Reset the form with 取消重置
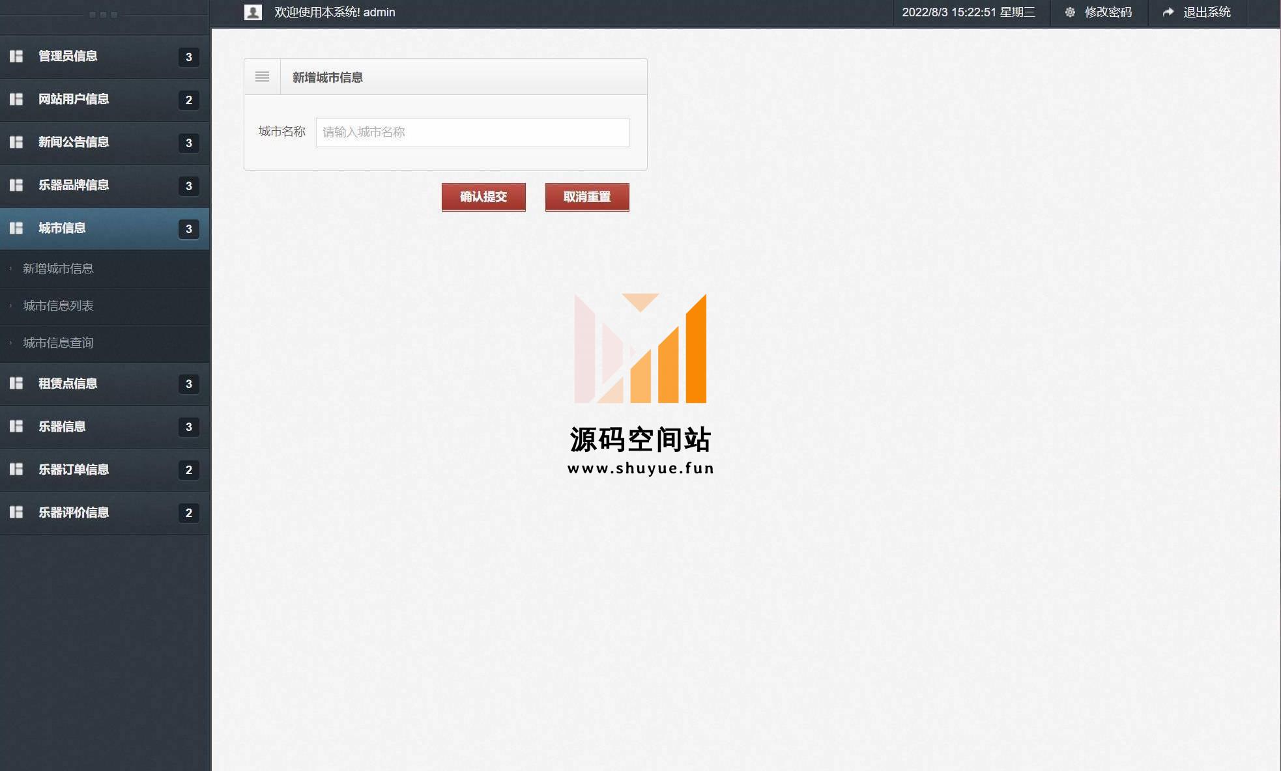 click(587, 197)
